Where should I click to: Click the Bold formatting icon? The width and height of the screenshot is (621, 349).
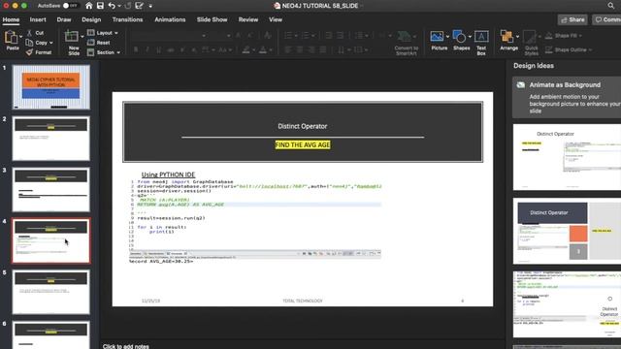tap(136, 49)
